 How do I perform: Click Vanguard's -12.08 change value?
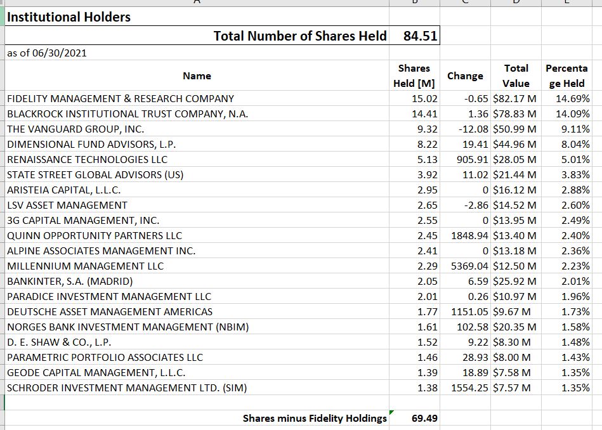pos(465,129)
